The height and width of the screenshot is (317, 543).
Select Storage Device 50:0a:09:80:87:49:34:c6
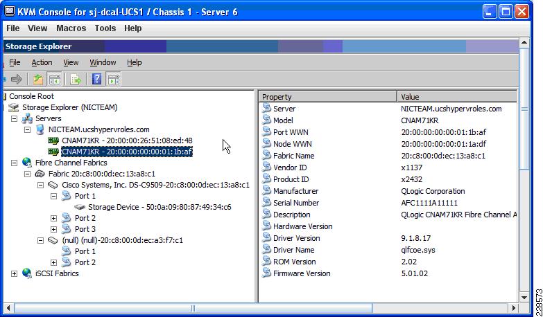[160, 207]
